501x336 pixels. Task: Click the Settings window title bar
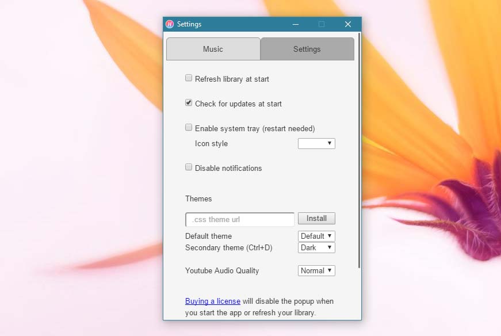point(242,24)
